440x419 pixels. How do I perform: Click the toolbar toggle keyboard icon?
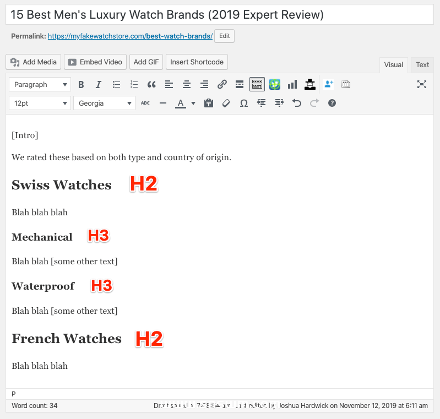click(x=257, y=84)
